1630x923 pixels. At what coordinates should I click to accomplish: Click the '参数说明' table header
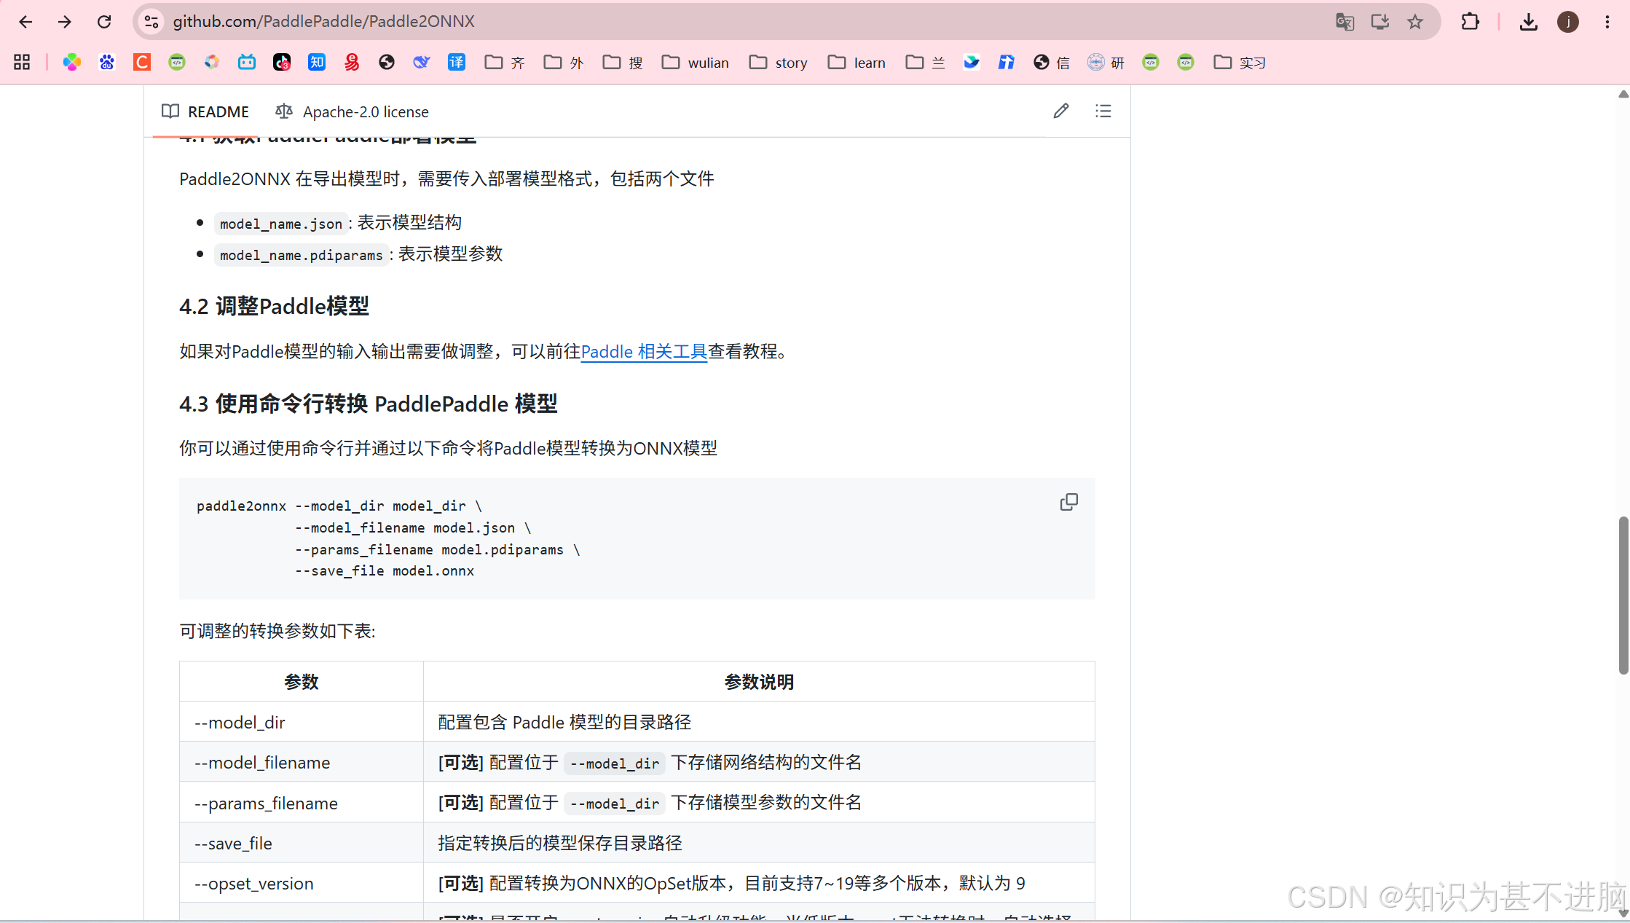(x=759, y=682)
